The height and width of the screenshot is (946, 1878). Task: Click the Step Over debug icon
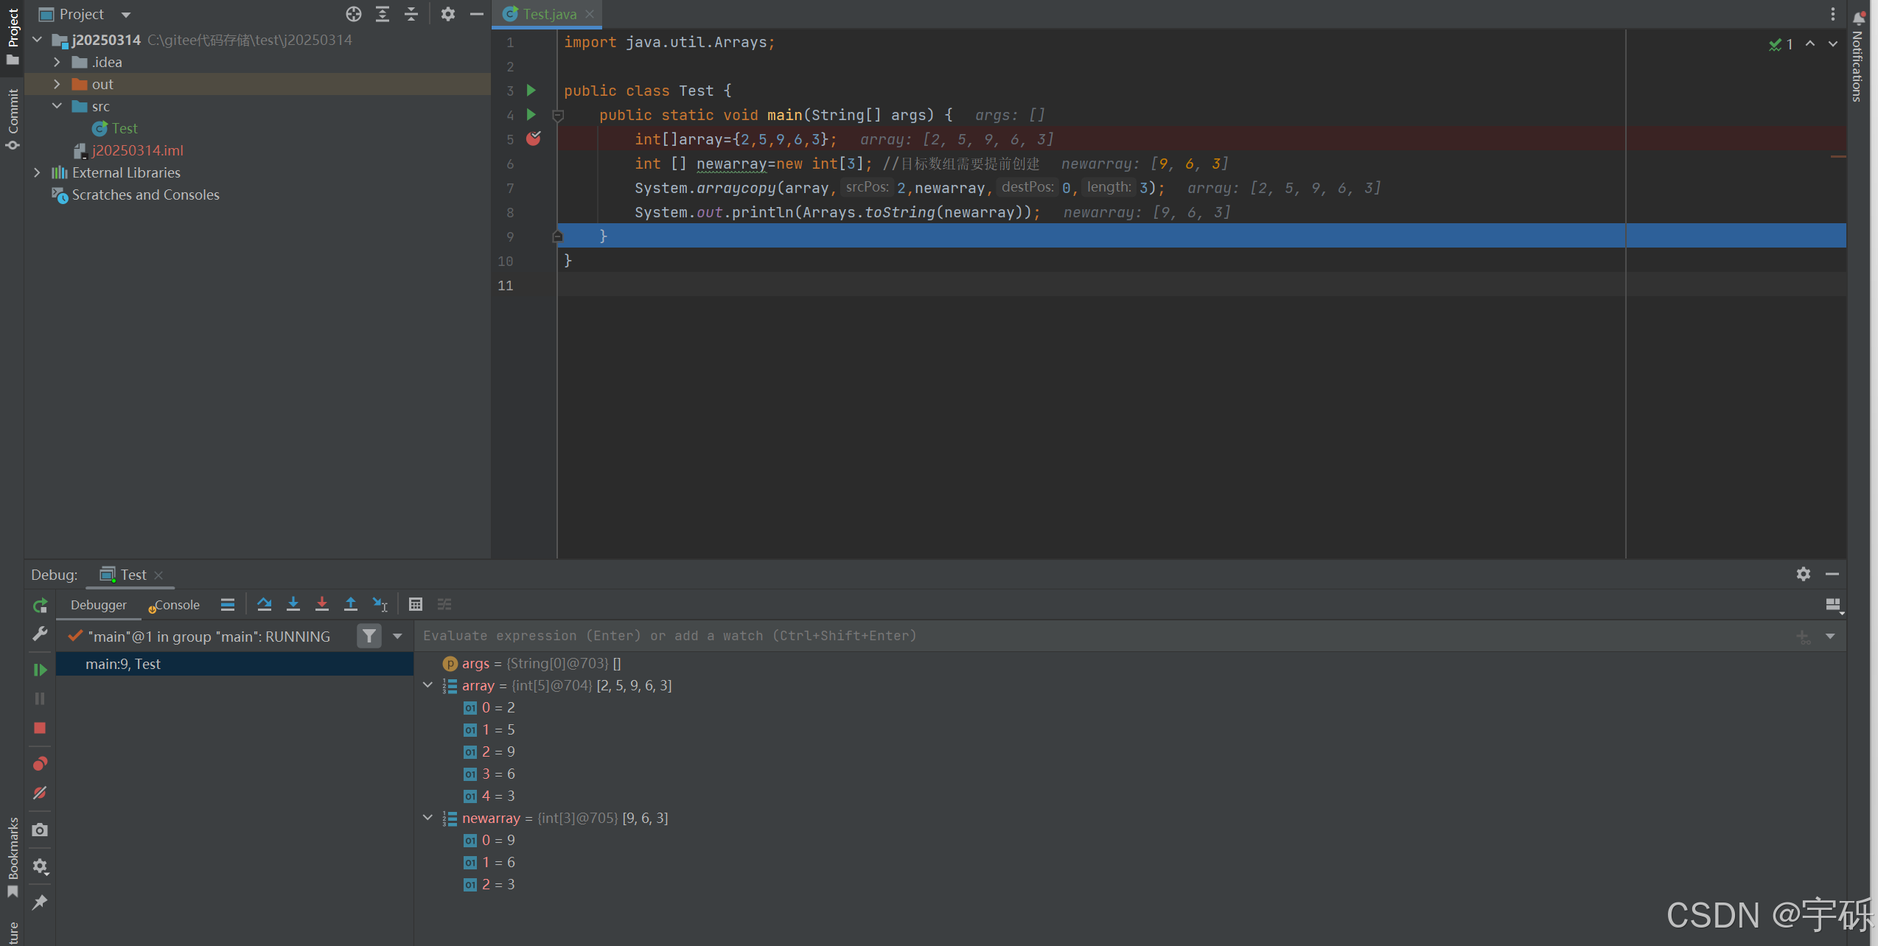point(264,604)
